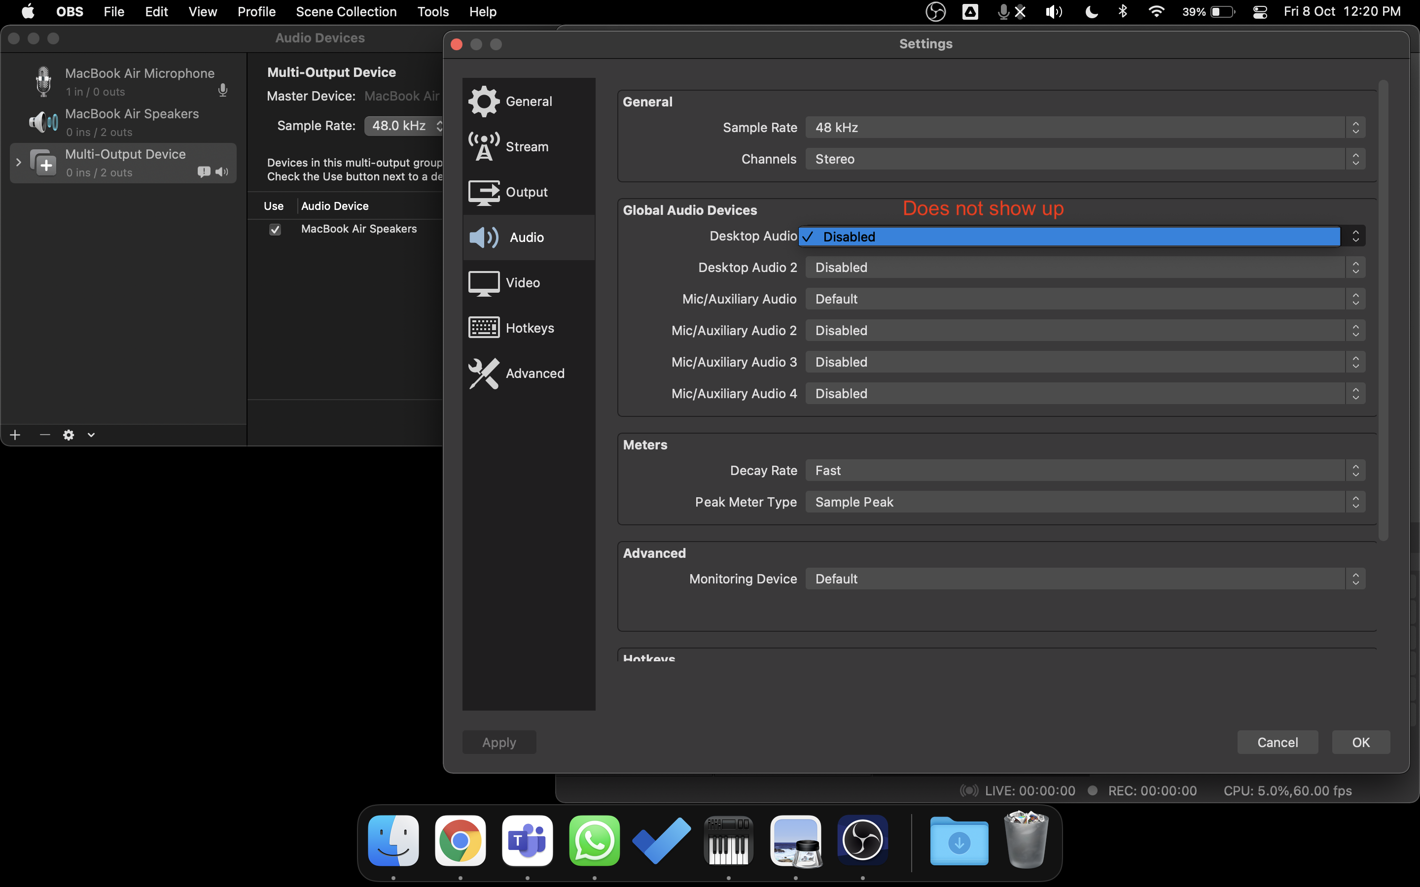1420x887 pixels.
Task: Toggle MacBook Air Speakers Use checkbox
Action: (275, 229)
